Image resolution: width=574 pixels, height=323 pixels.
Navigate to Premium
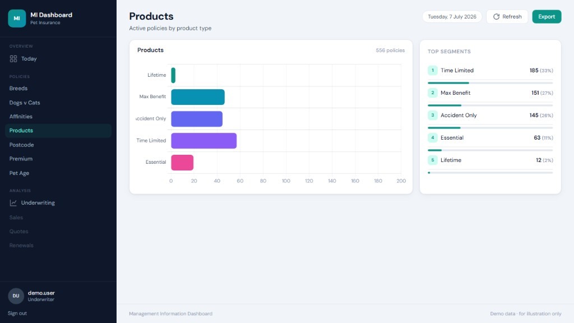(58, 159)
